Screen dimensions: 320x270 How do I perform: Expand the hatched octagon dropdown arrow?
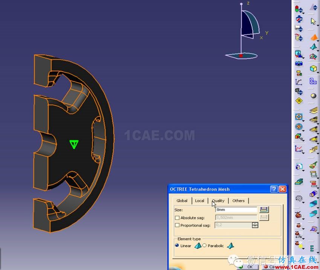click(x=303, y=202)
